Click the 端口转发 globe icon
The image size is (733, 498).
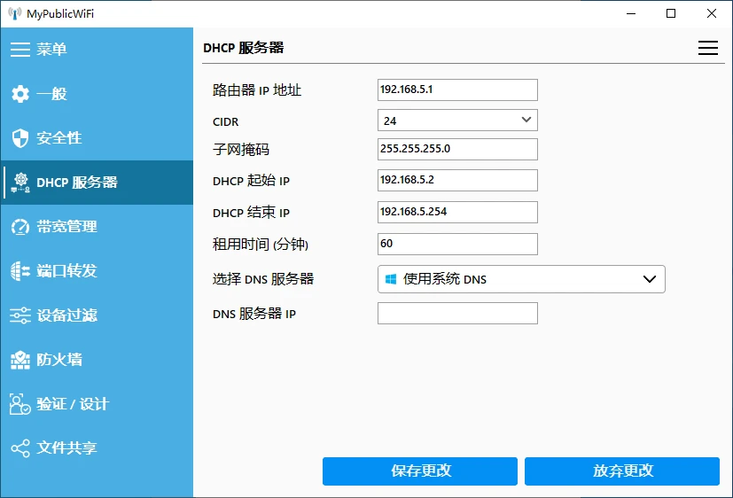point(20,271)
